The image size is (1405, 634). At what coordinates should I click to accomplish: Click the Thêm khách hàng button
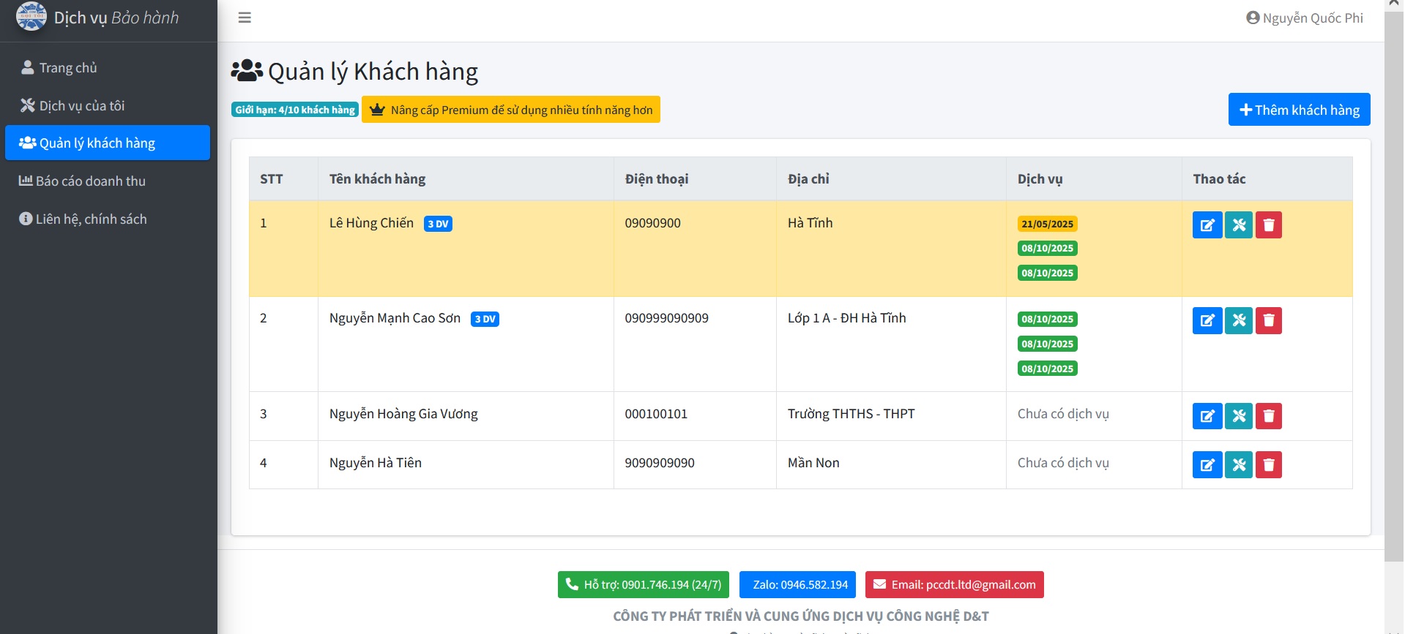pyautogui.click(x=1298, y=110)
